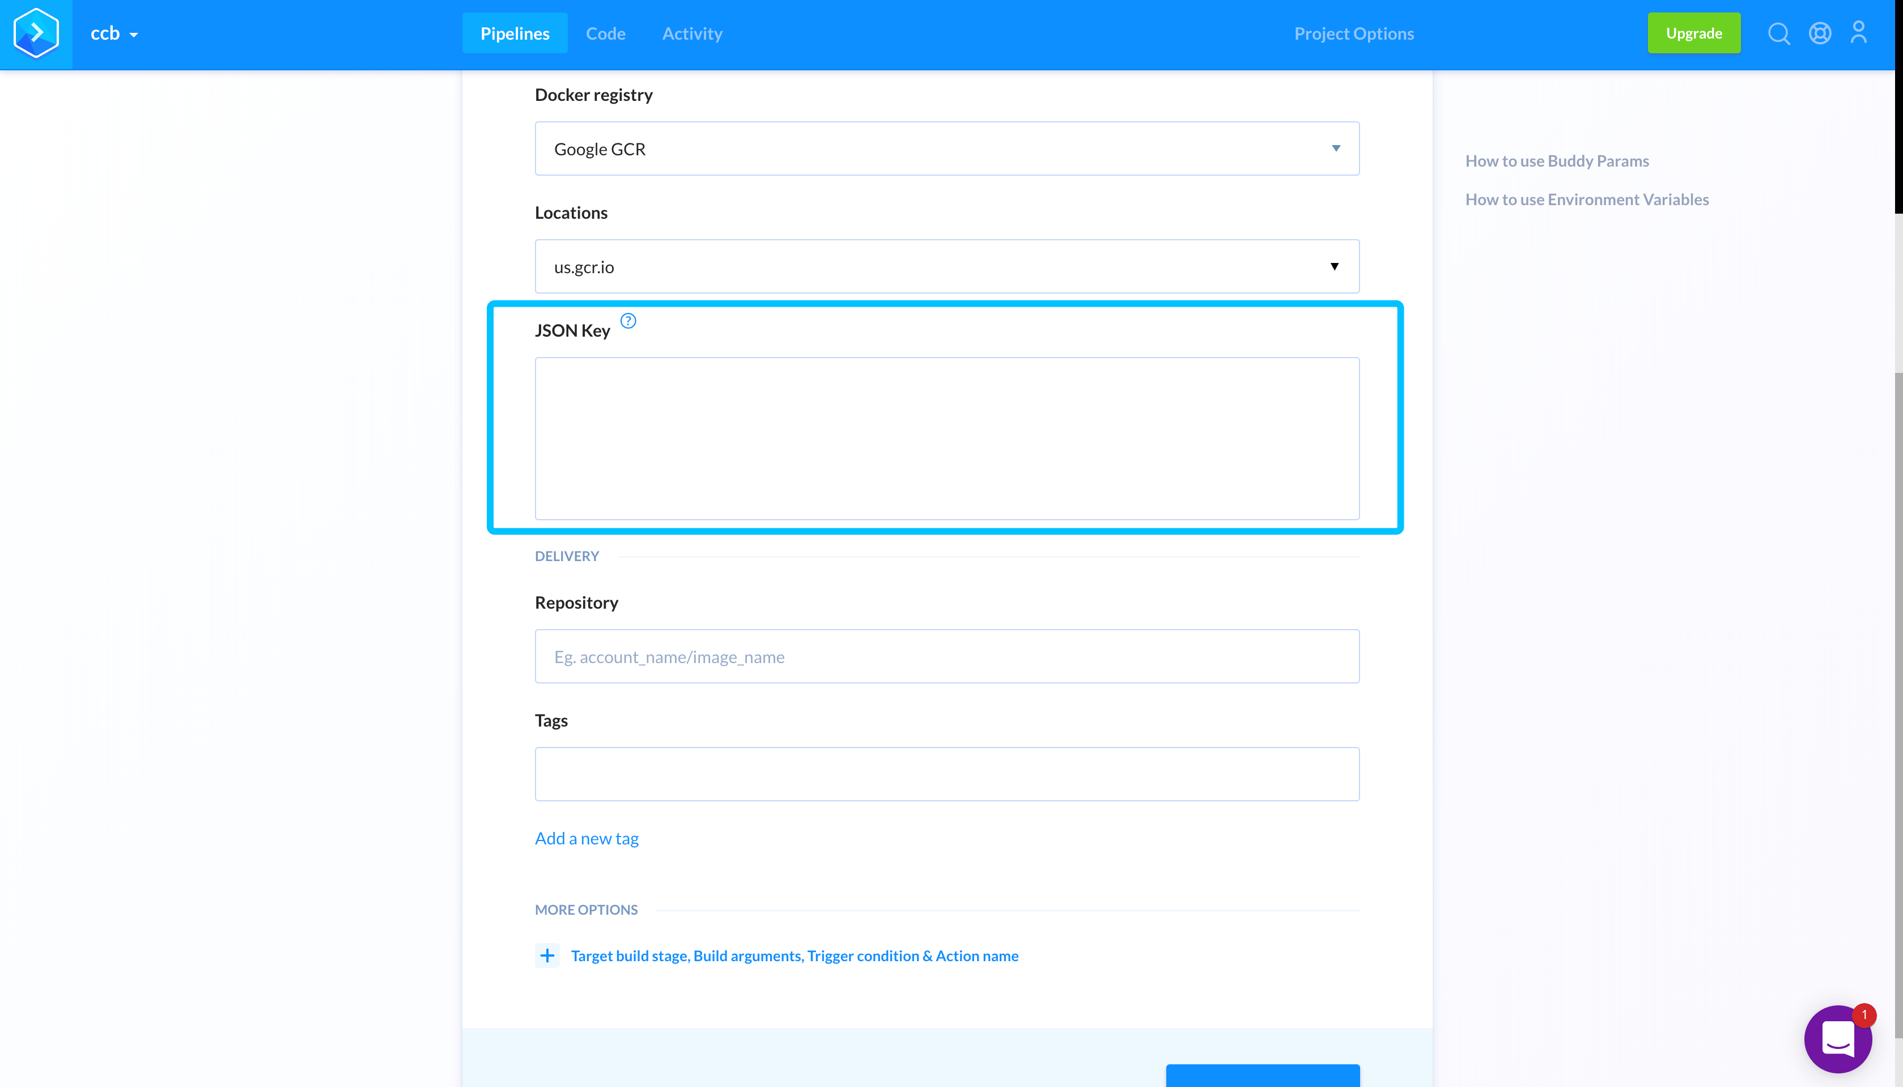Open the help lifebuoy icon

tap(1820, 33)
